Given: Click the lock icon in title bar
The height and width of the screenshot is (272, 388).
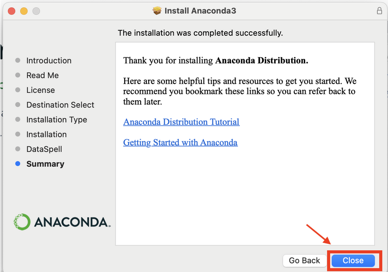Looking at the screenshot, I should [379, 10].
